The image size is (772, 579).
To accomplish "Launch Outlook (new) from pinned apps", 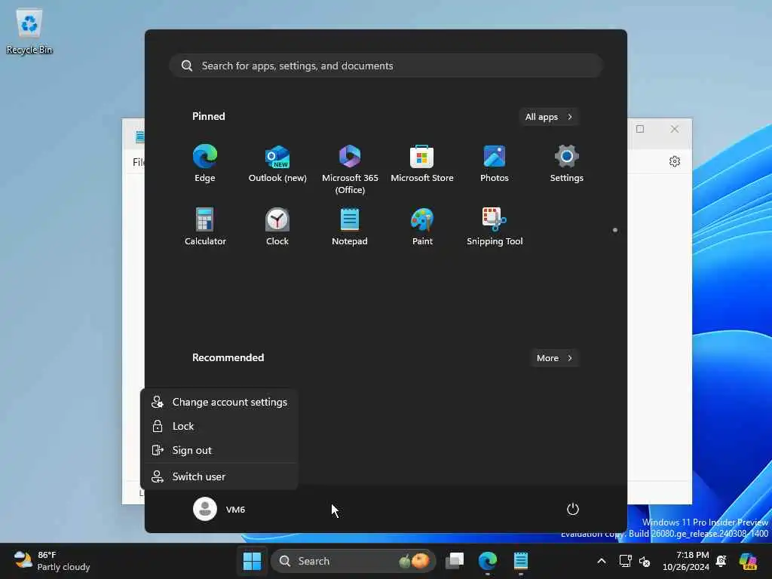I will (x=277, y=164).
